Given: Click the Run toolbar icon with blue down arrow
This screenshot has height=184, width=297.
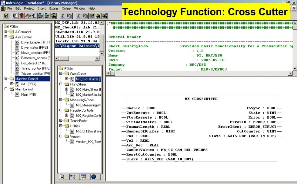Looking at the screenshot, I should [15, 16].
